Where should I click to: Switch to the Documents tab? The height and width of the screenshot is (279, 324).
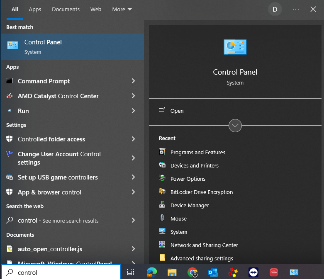click(x=66, y=9)
